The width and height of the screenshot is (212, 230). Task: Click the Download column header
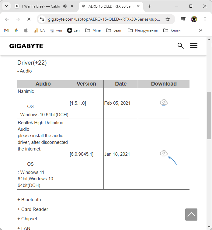pos(164,84)
